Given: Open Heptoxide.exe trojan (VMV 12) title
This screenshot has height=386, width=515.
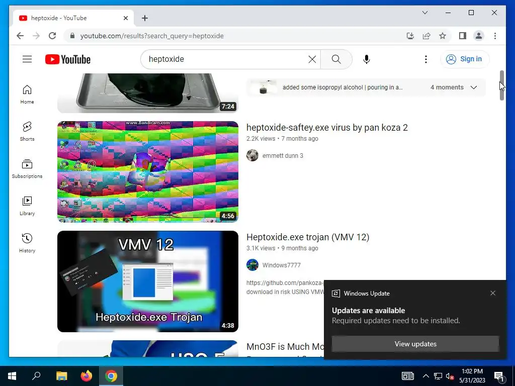Looking at the screenshot, I should pos(308,237).
